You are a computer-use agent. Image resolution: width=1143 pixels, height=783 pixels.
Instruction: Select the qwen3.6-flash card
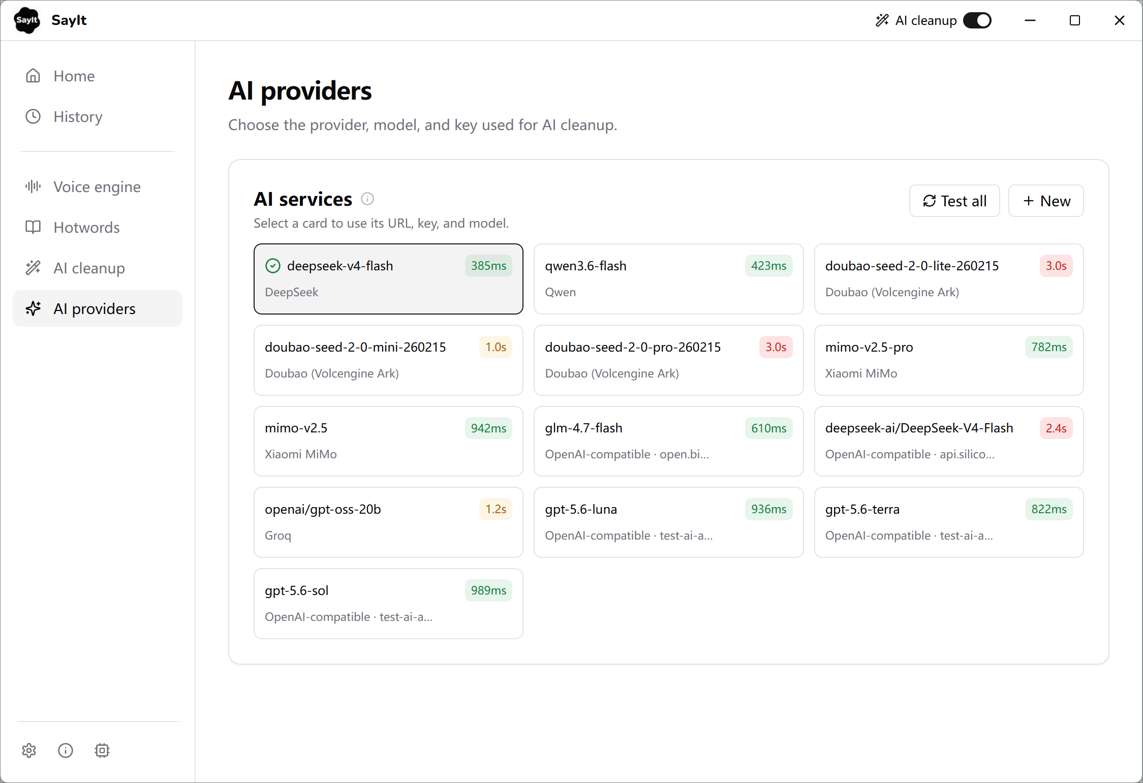click(x=668, y=279)
